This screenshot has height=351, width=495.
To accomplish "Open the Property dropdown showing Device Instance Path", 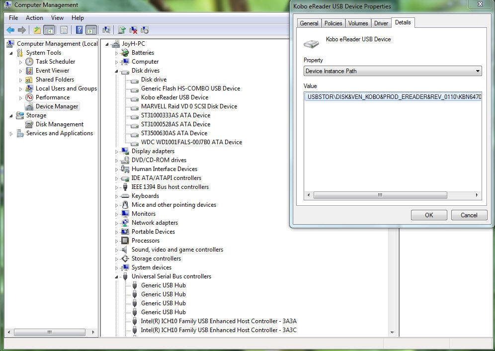I will point(393,71).
